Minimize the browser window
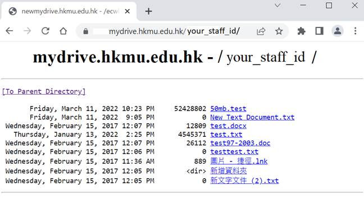364x213 pixels. click(x=303, y=6)
